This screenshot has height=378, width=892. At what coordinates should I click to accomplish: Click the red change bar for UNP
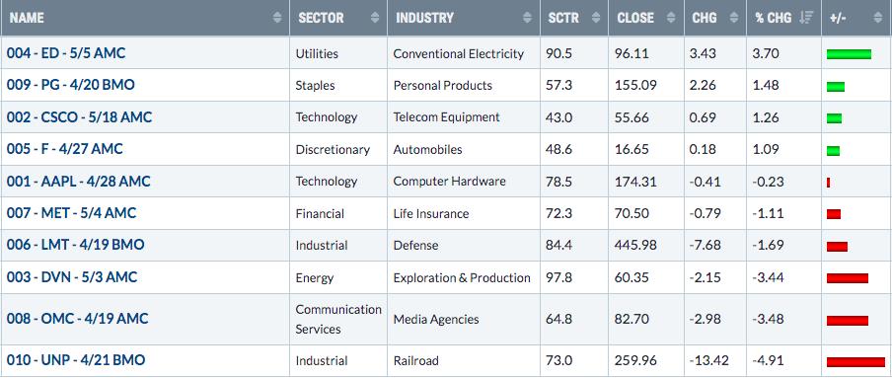[x=855, y=362]
